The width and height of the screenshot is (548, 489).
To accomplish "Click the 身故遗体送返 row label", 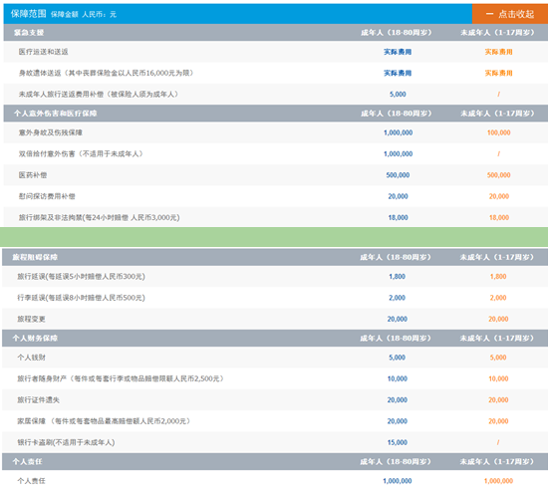I will (106, 73).
